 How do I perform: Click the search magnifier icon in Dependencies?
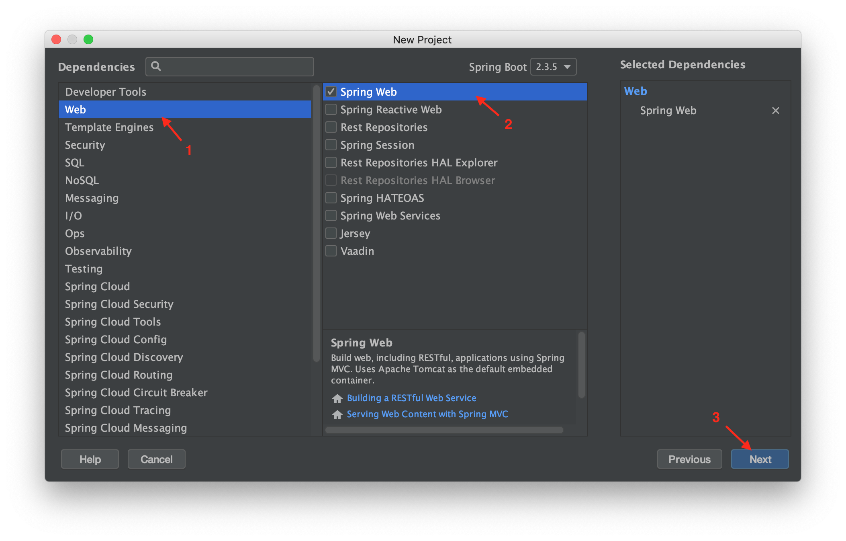tap(156, 66)
